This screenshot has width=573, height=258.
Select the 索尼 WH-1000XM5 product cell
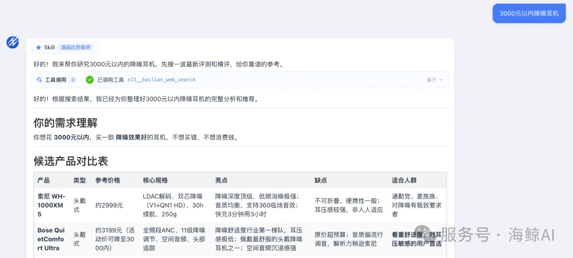tap(51, 205)
